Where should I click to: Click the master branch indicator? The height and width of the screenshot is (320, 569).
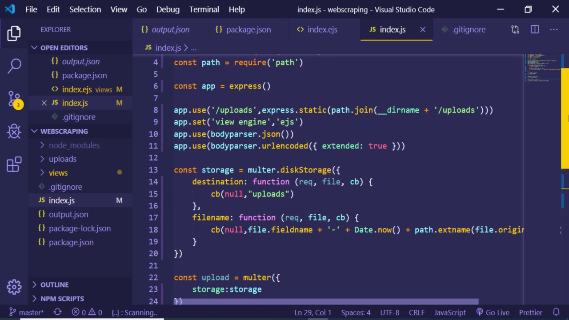27,312
